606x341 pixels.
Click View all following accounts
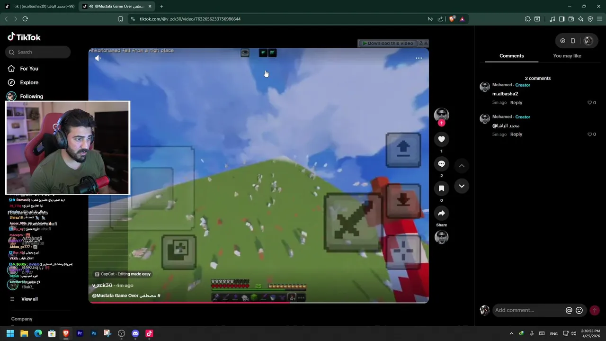click(29, 299)
